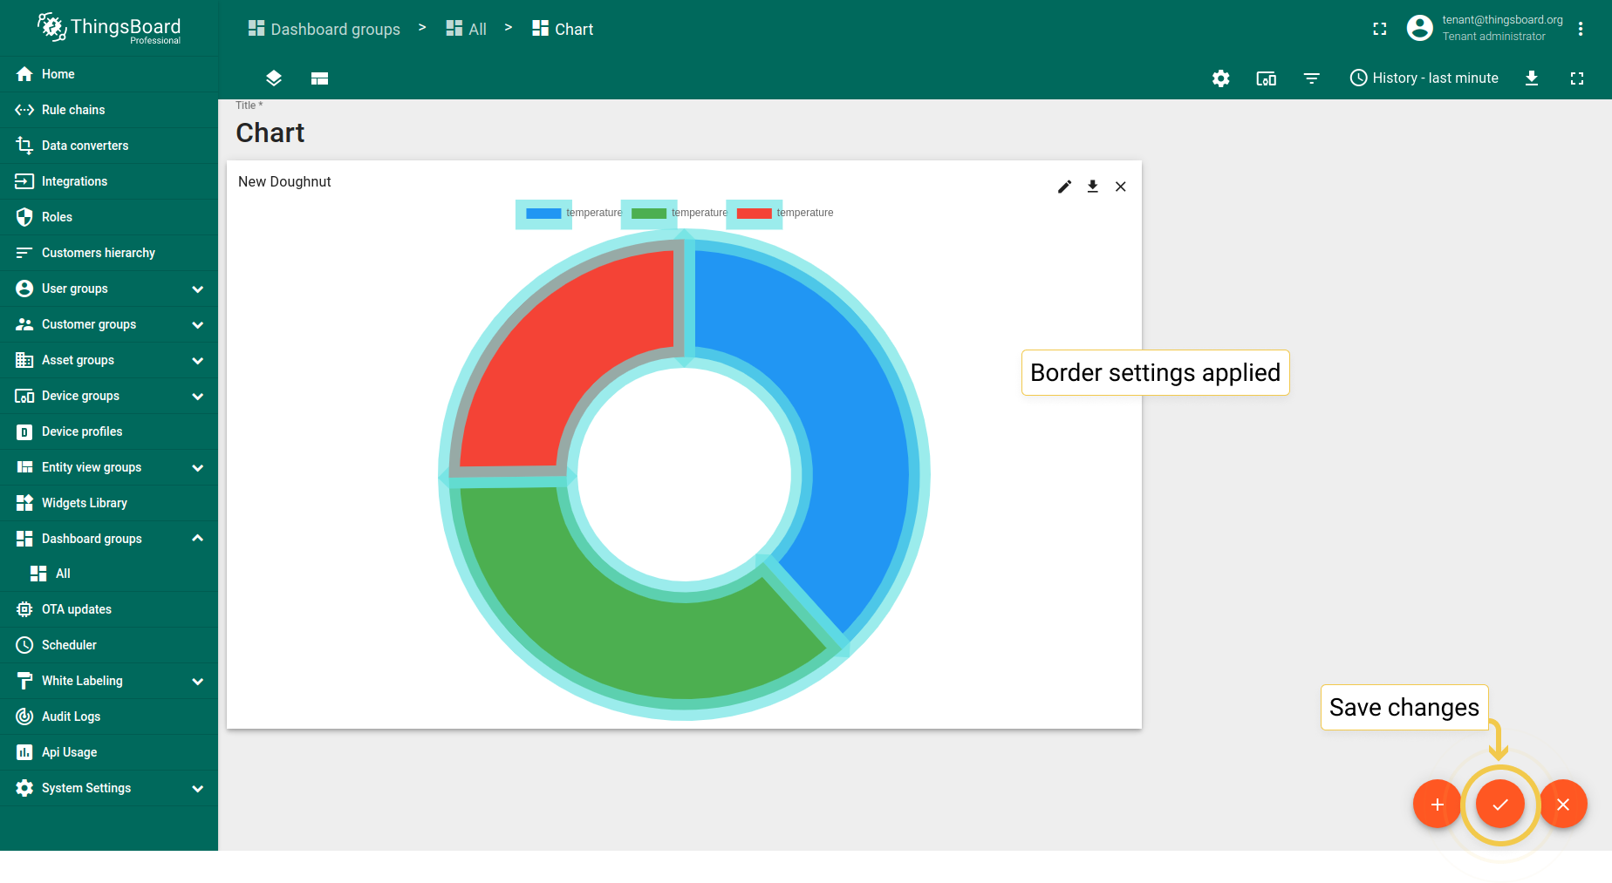1612x883 pixels.
Task: Open Integrations section
Action: (109, 181)
